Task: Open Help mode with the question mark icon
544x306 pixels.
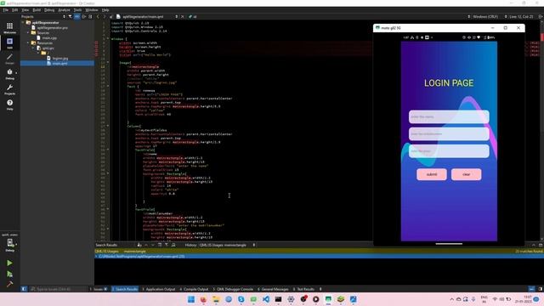Action: click(x=9, y=105)
